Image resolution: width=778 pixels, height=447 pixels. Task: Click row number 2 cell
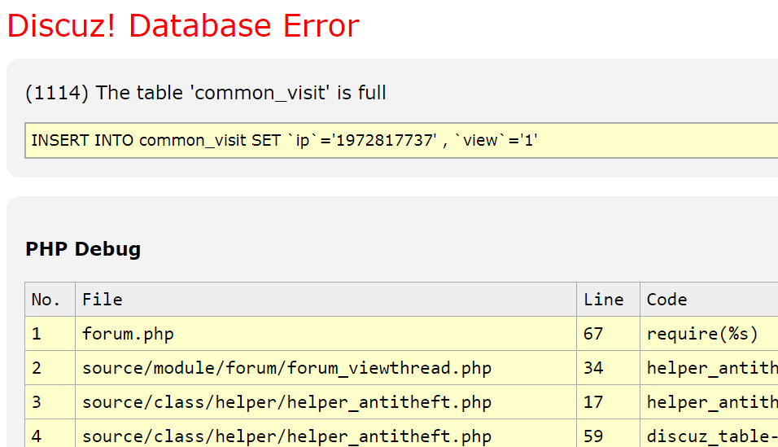pos(50,368)
